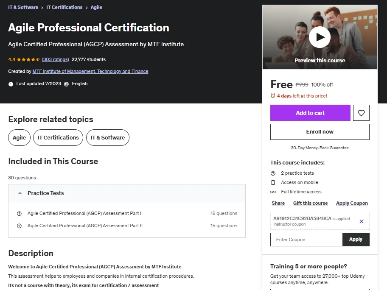Click the alarm clock icon near days left
Image resolution: width=387 pixels, height=290 pixels.
(273, 96)
